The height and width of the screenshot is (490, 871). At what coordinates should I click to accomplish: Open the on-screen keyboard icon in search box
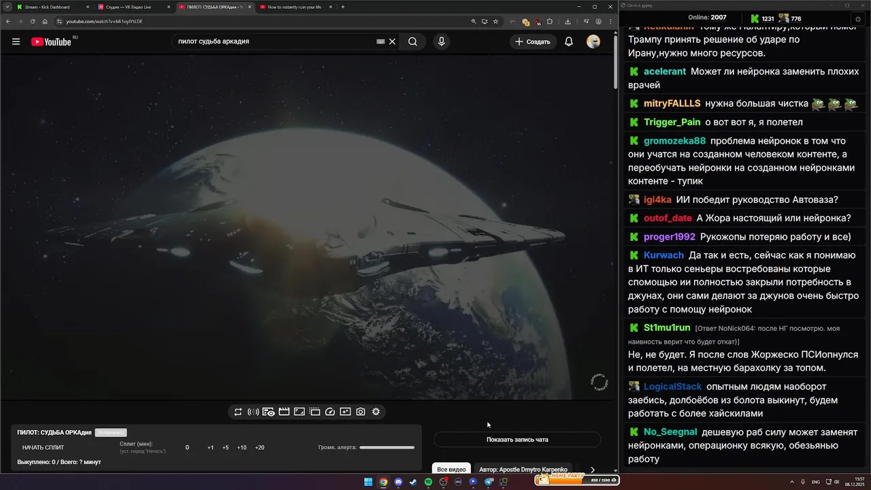381,42
